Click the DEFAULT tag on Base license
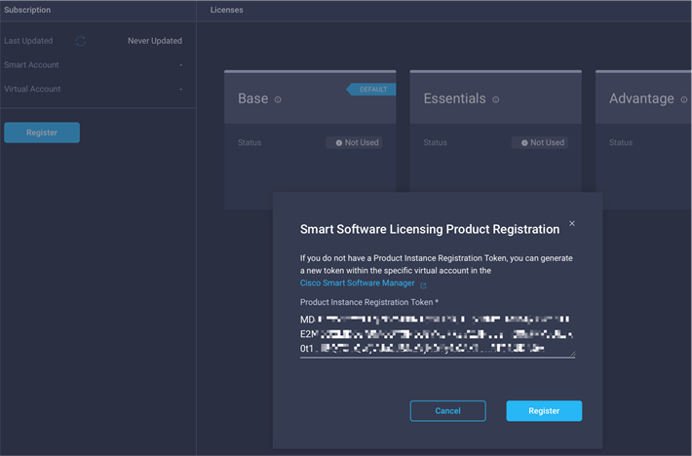 tap(370, 90)
